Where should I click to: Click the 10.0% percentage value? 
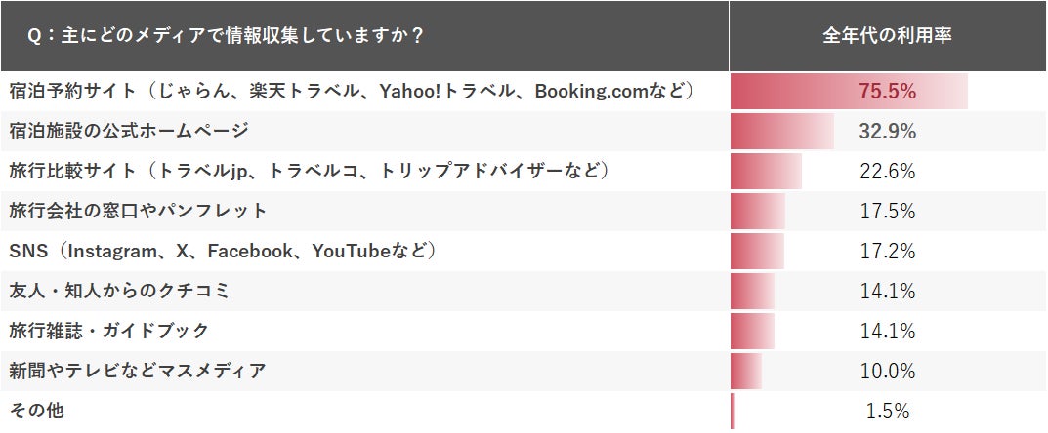pos(887,372)
